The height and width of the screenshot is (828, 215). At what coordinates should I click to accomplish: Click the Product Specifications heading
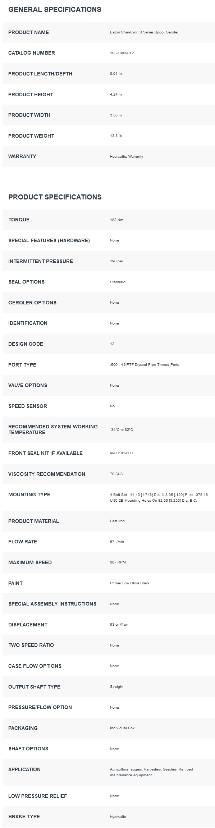point(55,197)
